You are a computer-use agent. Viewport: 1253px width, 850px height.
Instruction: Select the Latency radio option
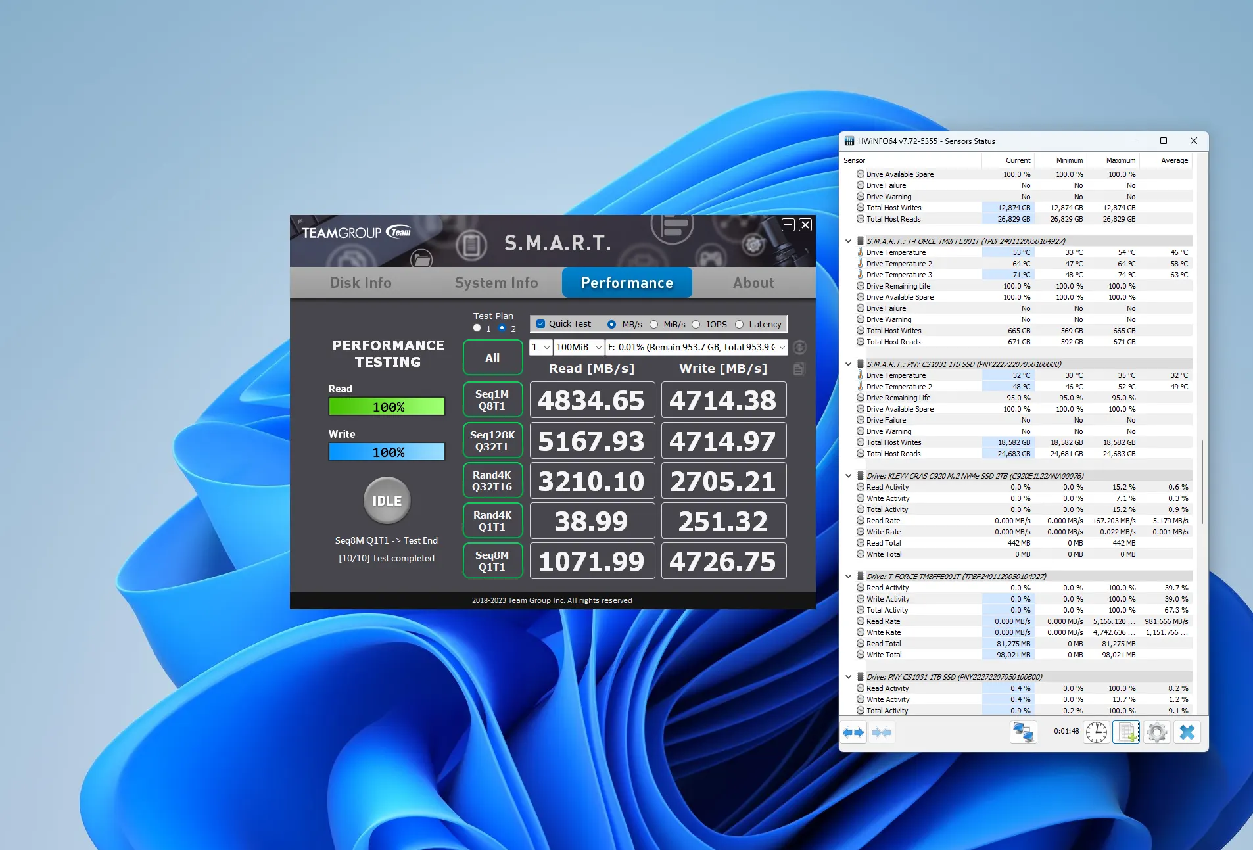pos(740,324)
